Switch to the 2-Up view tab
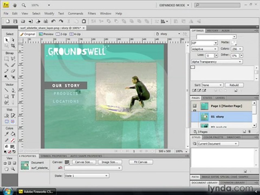This screenshot has height=195, width=260. [x=61, y=34]
